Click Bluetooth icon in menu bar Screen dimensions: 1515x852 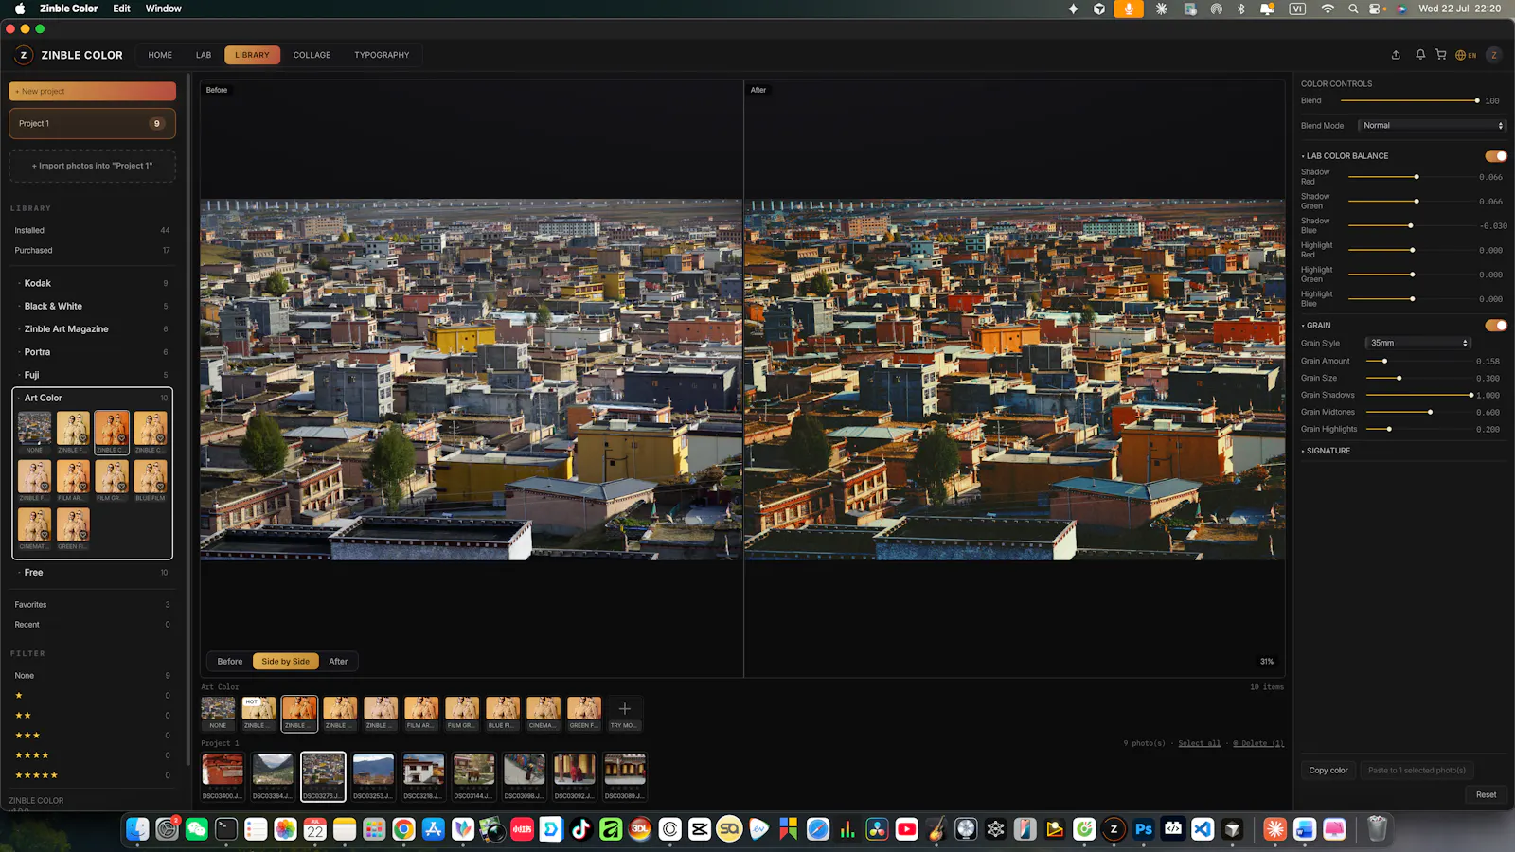(1241, 9)
